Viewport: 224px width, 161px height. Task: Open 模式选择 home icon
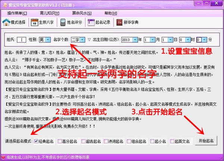tap(6, 22)
